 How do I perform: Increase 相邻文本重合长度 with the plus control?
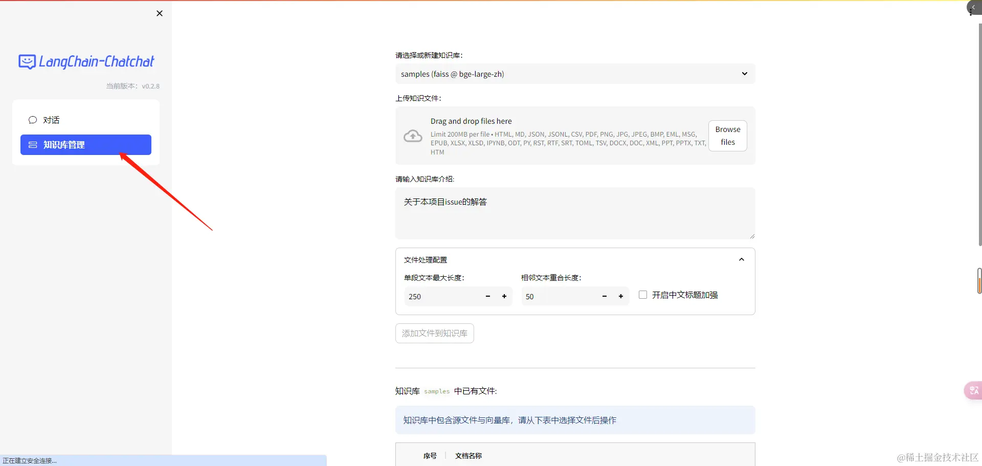click(620, 296)
